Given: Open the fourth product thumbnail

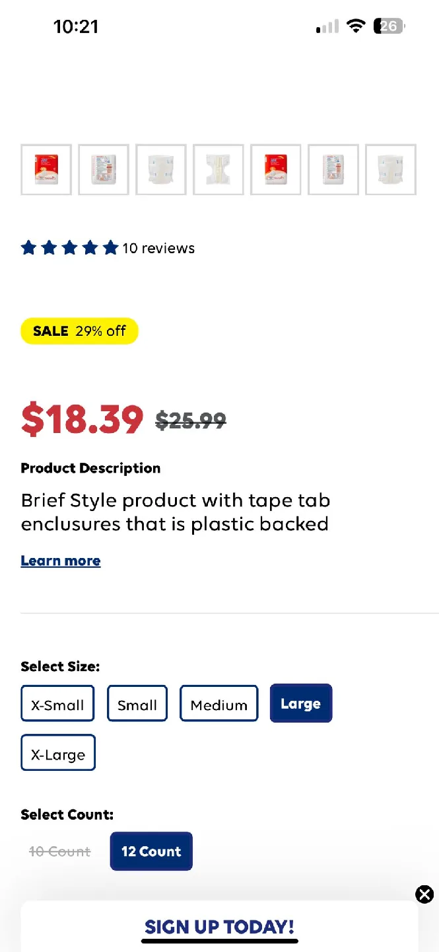Looking at the screenshot, I should click(218, 169).
